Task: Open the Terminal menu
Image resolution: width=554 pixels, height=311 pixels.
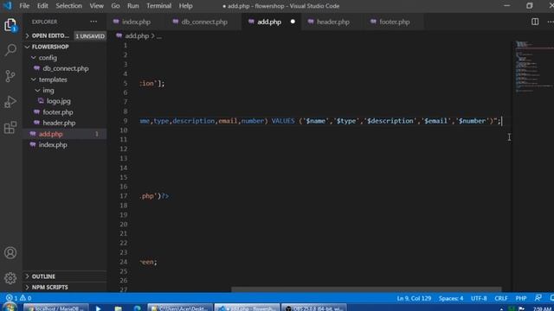Action: pos(158,6)
